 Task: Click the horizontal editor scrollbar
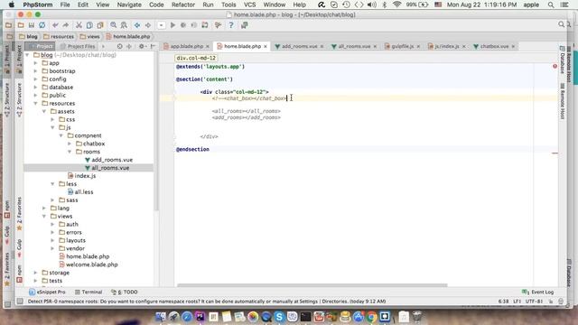[x=312, y=285]
